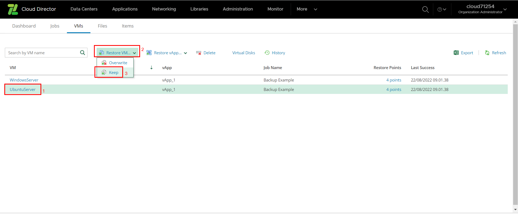Open the help question-mark menu
The image size is (518, 214).
point(442,9)
